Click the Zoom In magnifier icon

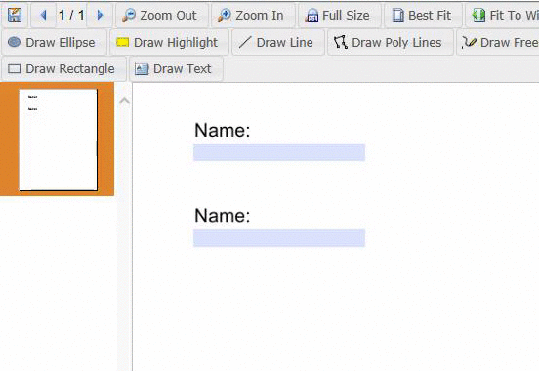point(225,16)
